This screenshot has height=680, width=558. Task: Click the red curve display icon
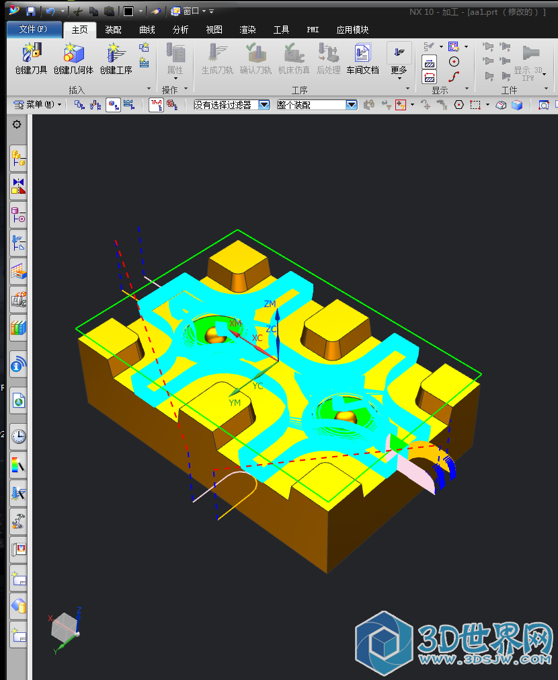[454, 77]
